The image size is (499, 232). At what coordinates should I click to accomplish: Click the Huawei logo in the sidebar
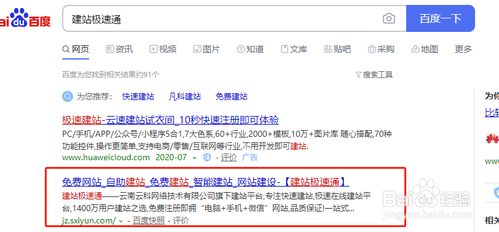coord(492,139)
